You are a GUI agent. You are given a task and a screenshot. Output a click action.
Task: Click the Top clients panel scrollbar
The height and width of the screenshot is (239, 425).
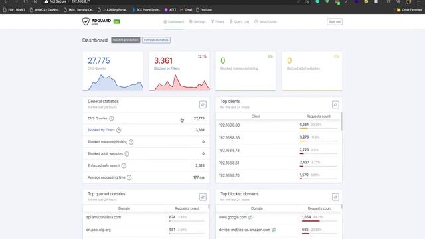pyautogui.click(x=341, y=121)
